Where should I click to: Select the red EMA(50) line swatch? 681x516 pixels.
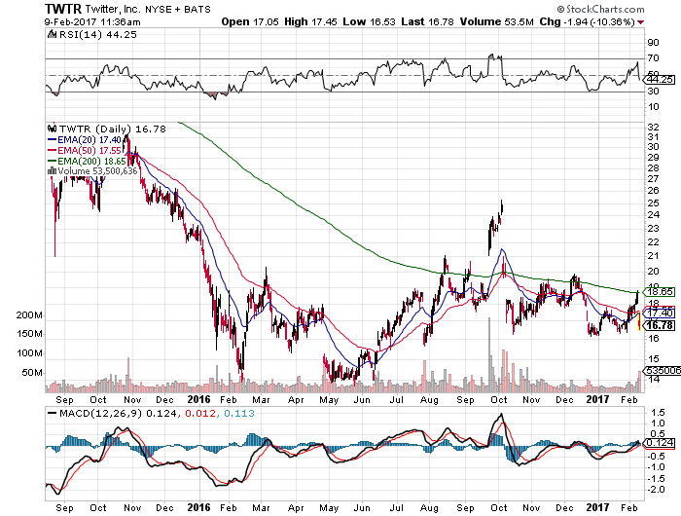pyautogui.click(x=52, y=150)
